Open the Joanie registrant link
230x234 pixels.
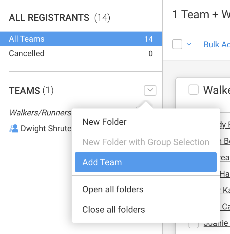[216, 223]
